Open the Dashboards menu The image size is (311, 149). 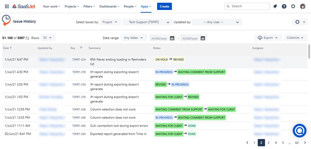coord(109,6)
